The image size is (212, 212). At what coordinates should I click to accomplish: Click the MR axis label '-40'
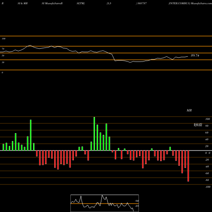tap(207, 167)
